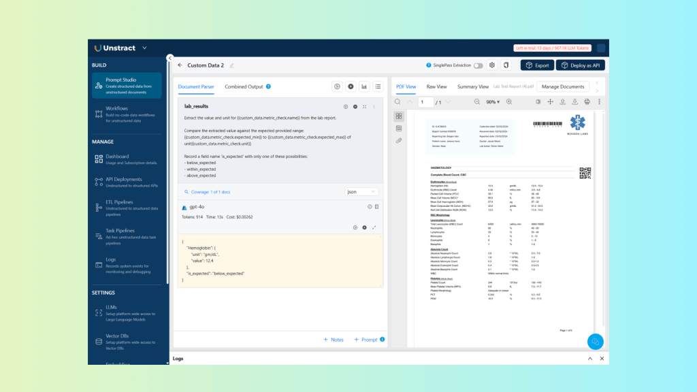Expand the lab_results prompt with expand icon
This screenshot has width=697, height=392.
pos(363,107)
